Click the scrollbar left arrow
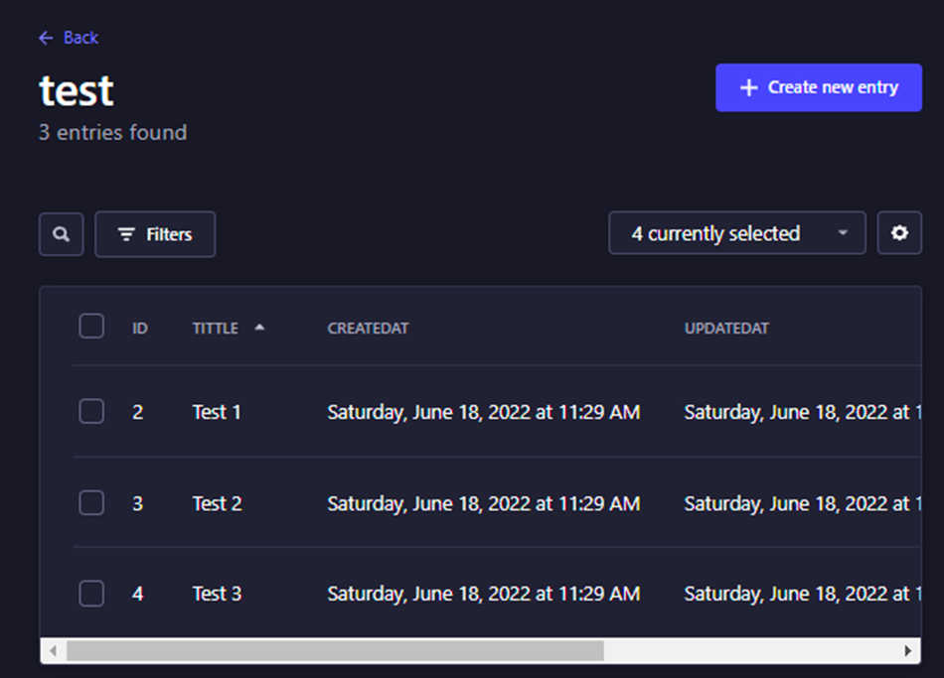Viewport: 944px width, 678px height. coord(53,651)
